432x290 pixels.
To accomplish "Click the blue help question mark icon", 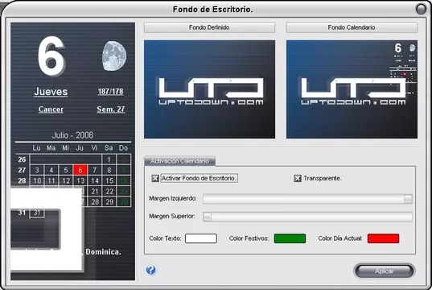I will pyautogui.click(x=150, y=270).
